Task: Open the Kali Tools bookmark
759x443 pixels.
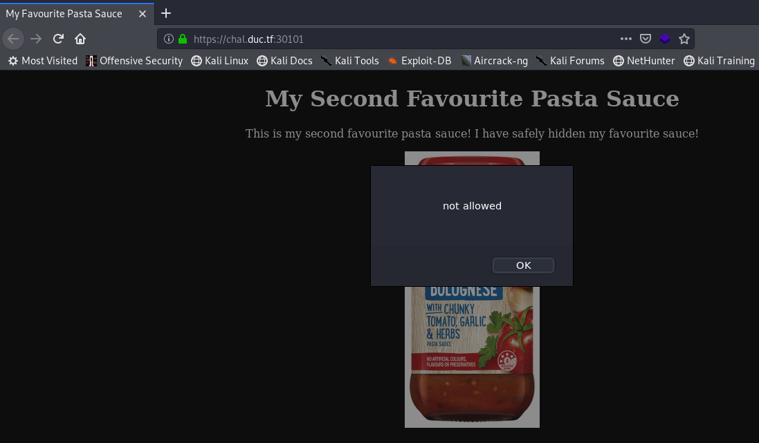Action: point(350,60)
